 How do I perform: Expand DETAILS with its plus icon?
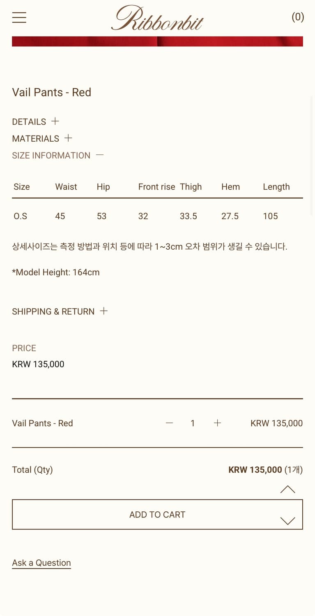[55, 121]
